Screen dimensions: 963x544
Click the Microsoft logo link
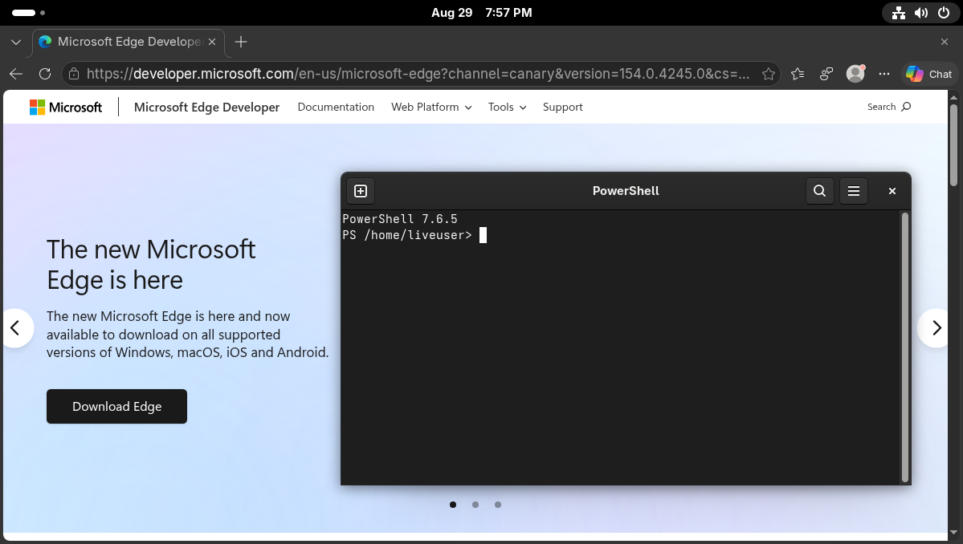[66, 108]
